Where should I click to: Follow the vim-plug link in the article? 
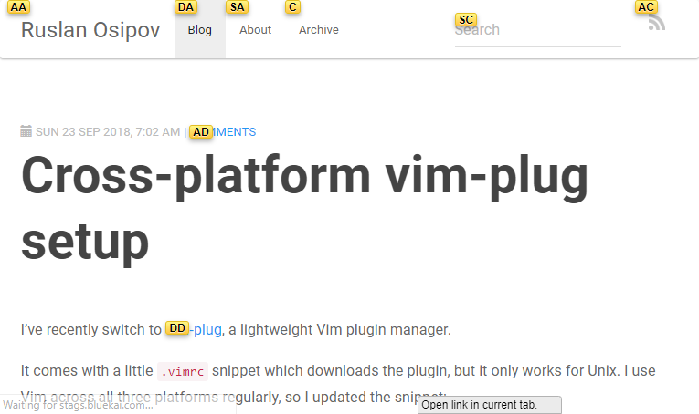(194, 329)
